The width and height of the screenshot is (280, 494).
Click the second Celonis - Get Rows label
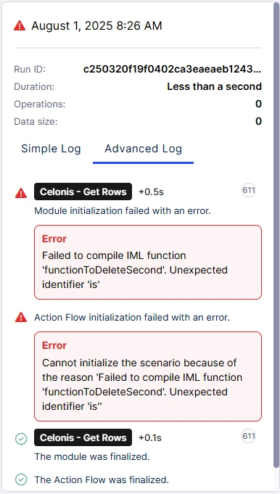(x=83, y=437)
